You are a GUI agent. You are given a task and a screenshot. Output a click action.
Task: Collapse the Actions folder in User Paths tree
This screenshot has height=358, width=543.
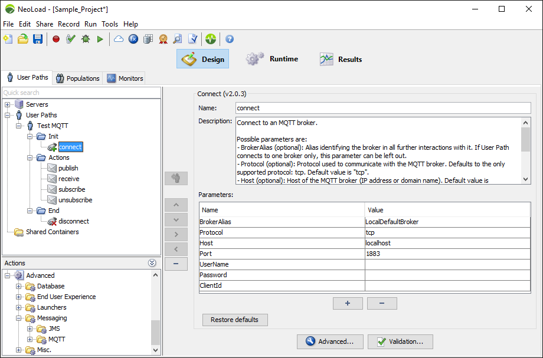coord(30,157)
